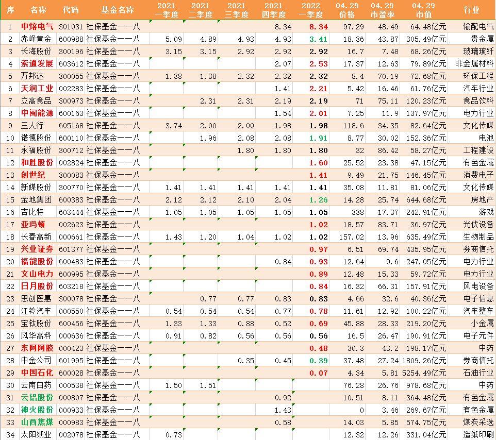Viewport: 496px width, 440px height.
Task: Click the 8.34 red value for 中熔电气
Action: 319,27
